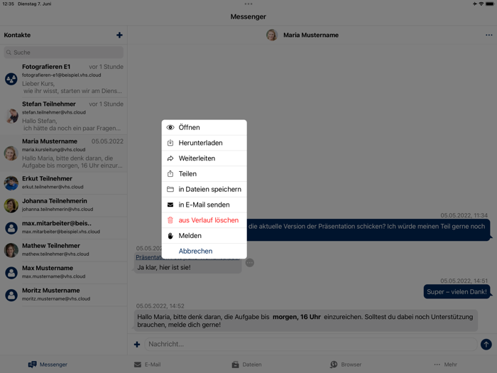The height and width of the screenshot is (373, 497).
Task: Open Johanna Teilnehmerin contact
Action: click(x=64, y=205)
